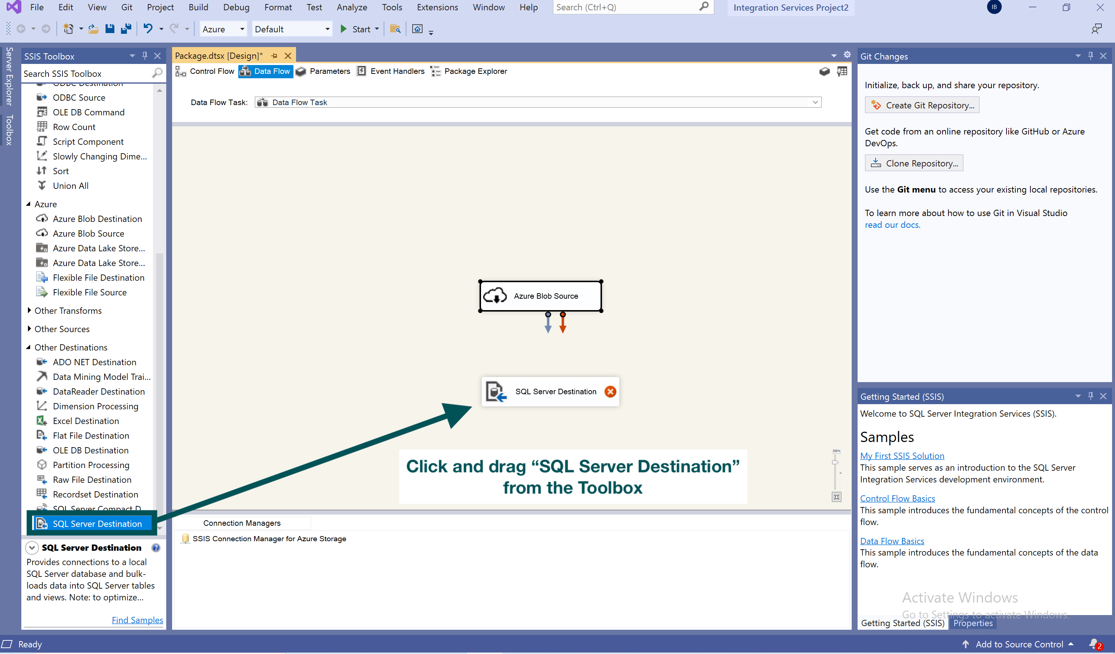Open the Start button dropdown arrow

click(x=377, y=29)
